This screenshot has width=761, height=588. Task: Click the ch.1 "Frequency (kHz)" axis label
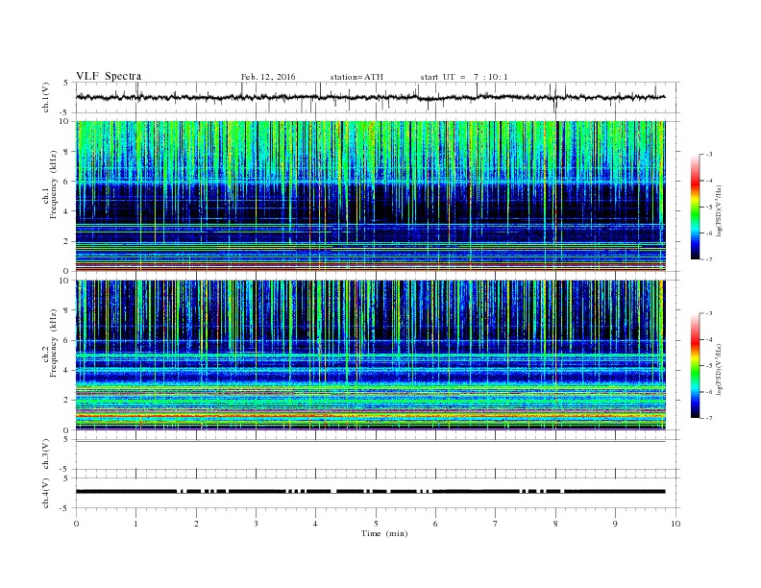[53, 184]
